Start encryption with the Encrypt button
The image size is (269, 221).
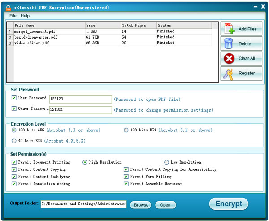pyautogui.click(x=229, y=204)
